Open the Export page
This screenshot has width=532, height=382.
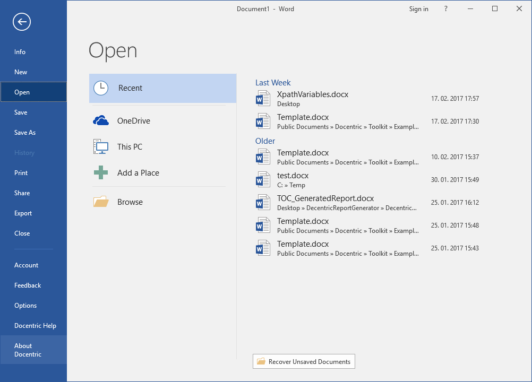pos(33,213)
